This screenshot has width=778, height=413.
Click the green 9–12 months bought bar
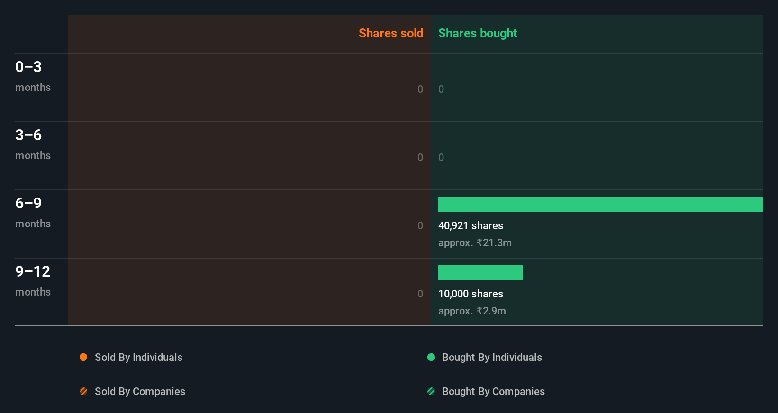coord(480,273)
